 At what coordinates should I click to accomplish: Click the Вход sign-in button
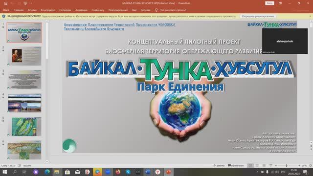(269, 3)
